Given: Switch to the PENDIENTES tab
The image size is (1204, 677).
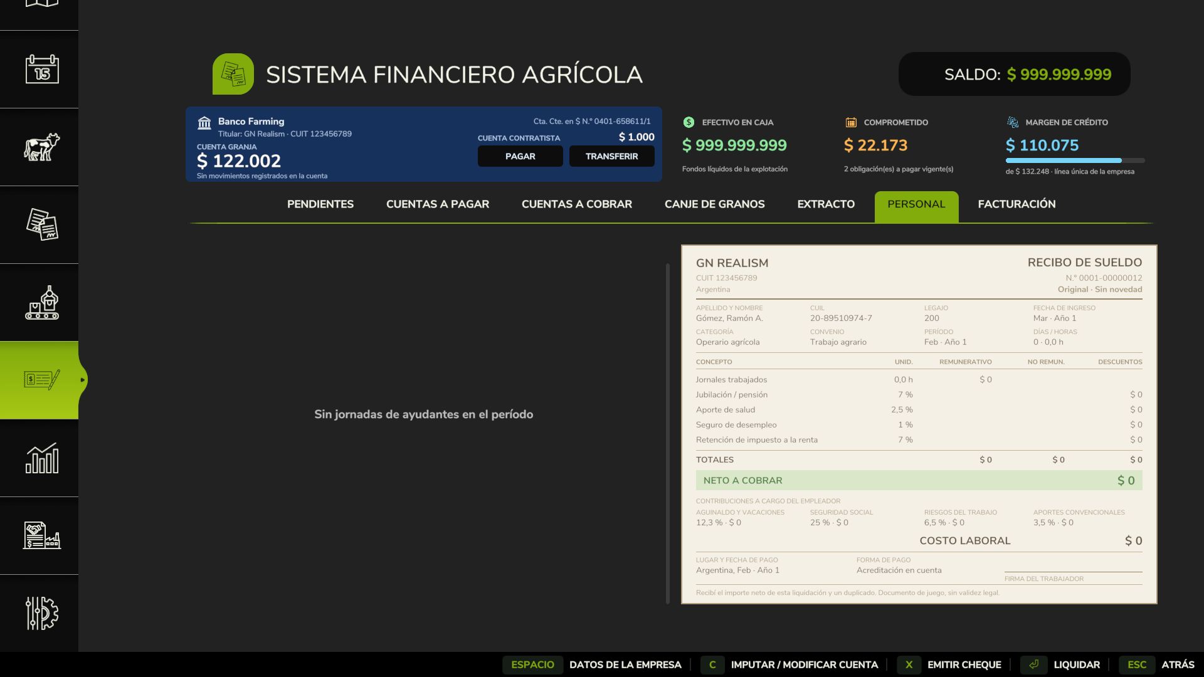Looking at the screenshot, I should coord(320,204).
